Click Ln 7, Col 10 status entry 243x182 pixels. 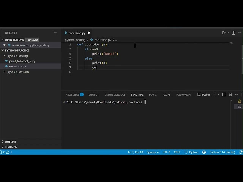pyautogui.click(x=136, y=152)
